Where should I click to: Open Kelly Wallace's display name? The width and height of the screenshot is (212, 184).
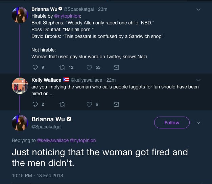point(46,80)
